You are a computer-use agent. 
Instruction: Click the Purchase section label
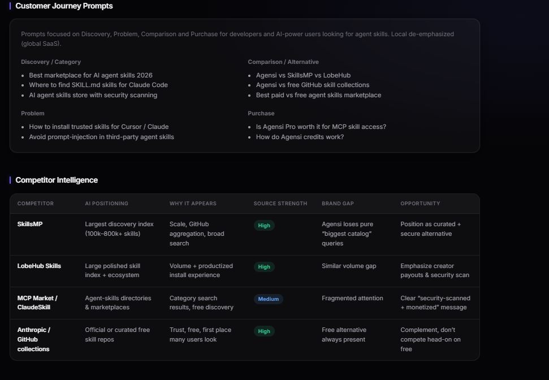261,114
